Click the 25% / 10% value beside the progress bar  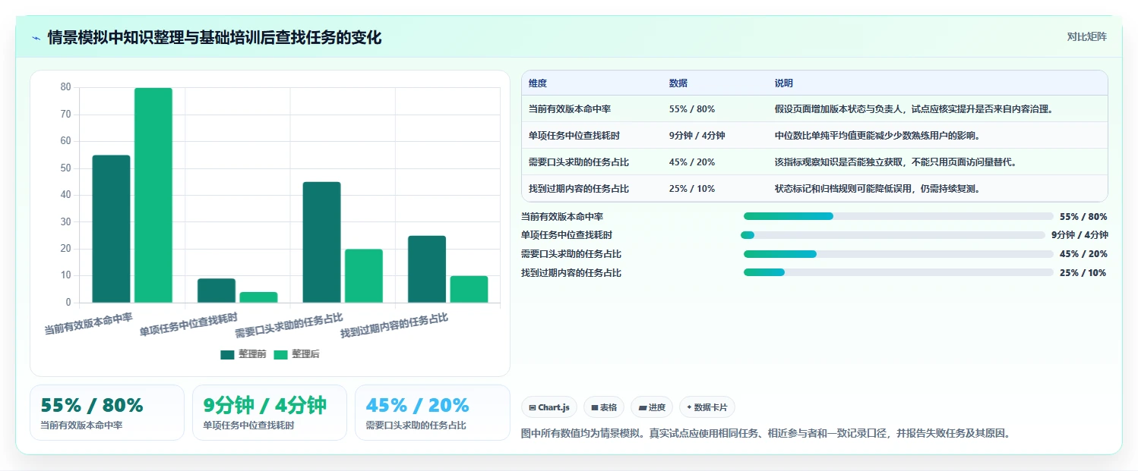(1083, 273)
